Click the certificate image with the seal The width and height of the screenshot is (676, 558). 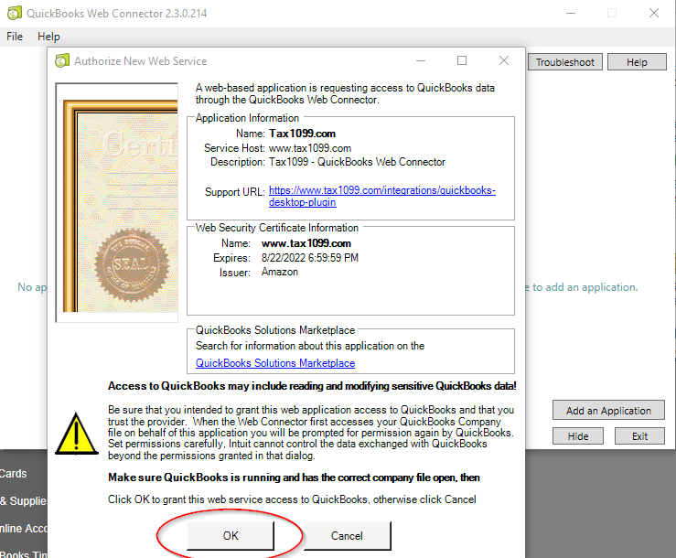pyautogui.click(x=117, y=202)
